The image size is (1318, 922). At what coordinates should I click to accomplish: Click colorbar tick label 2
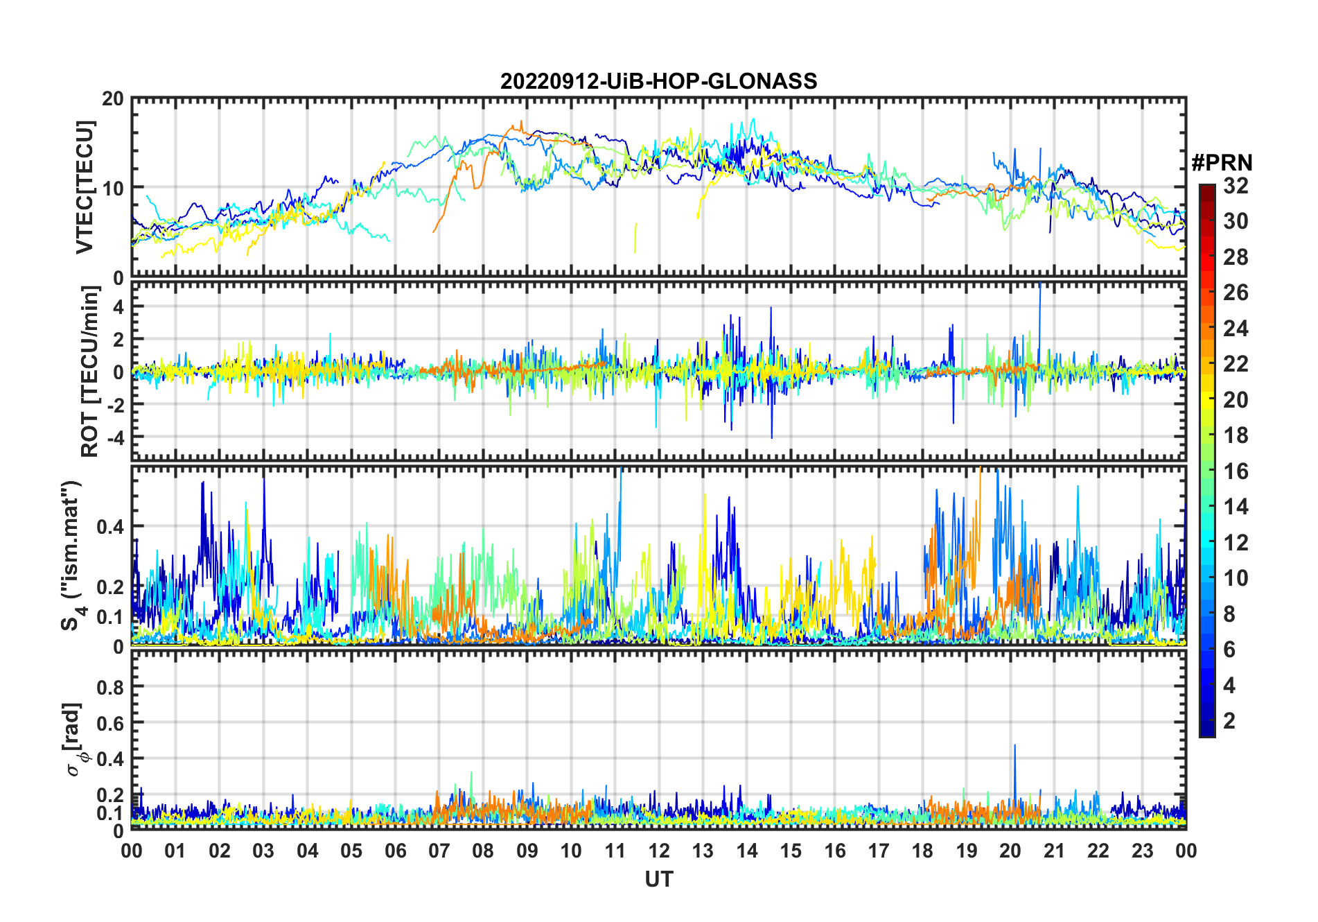pyautogui.click(x=1229, y=721)
